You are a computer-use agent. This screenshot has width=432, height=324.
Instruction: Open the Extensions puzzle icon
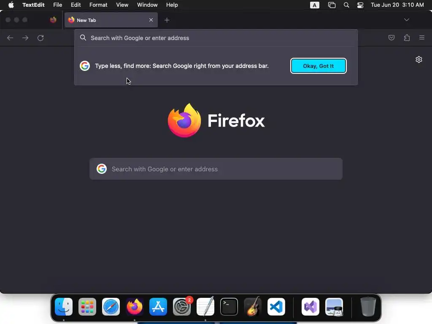tap(407, 38)
